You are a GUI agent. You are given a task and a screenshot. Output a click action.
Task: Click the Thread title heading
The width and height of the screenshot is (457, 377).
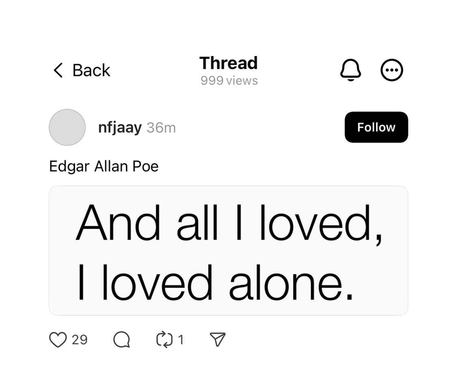(228, 63)
